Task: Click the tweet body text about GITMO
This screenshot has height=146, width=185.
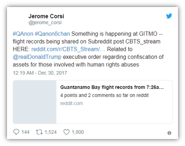Action: (88, 49)
